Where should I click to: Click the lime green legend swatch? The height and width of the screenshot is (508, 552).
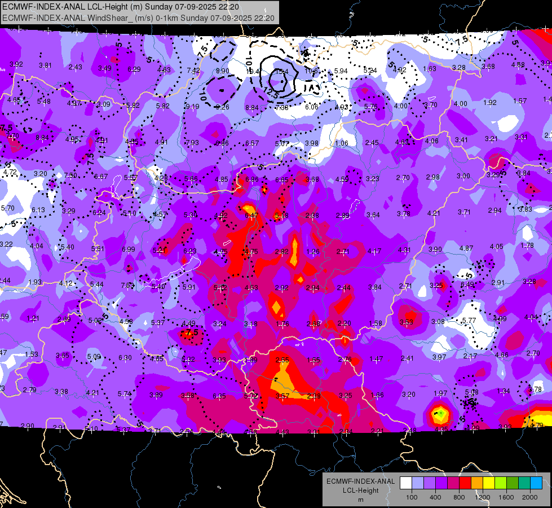click(x=501, y=483)
